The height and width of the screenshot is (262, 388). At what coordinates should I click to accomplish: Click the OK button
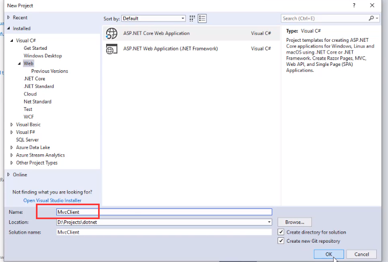(329, 254)
